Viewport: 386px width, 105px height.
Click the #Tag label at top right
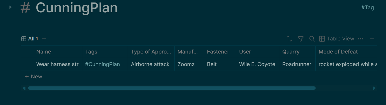[367, 8]
